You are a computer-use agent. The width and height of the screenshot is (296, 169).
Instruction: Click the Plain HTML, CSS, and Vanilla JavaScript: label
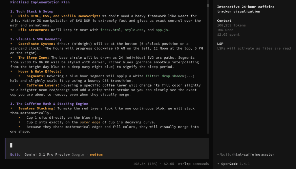[x=59, y=16]
